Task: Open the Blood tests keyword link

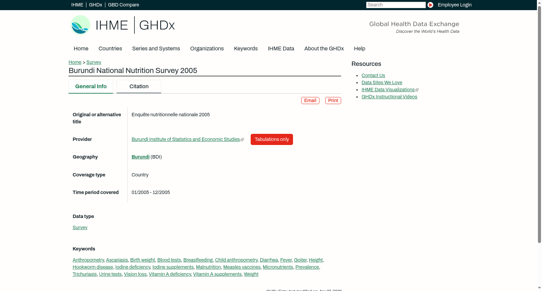Action: (169, 260)
